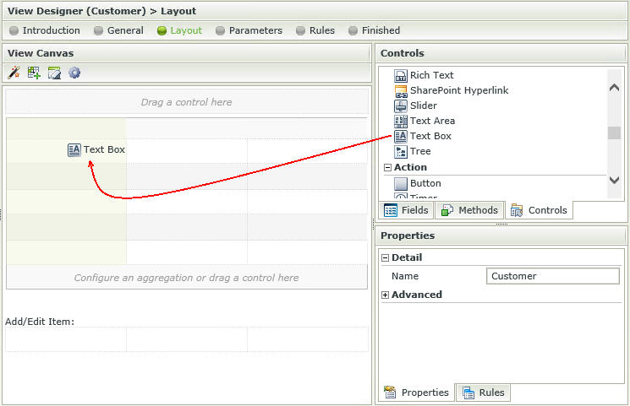
Task: Switch to the Methods tab
Action: (469, 210)
